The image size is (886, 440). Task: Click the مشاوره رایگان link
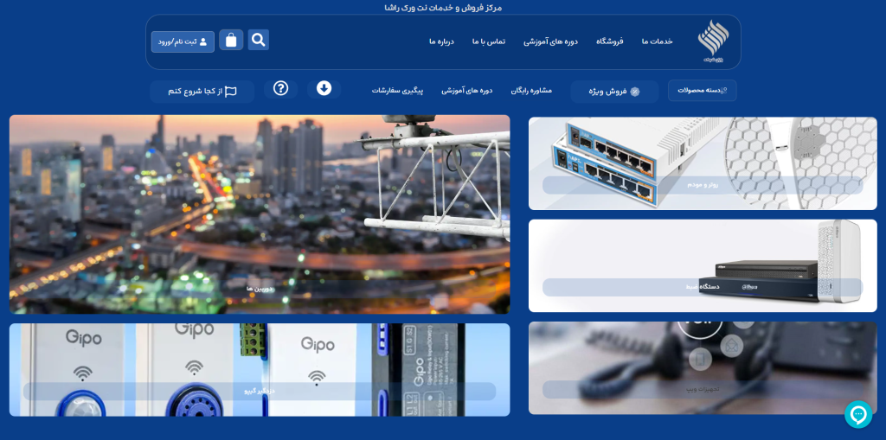(x=531, y=90)
